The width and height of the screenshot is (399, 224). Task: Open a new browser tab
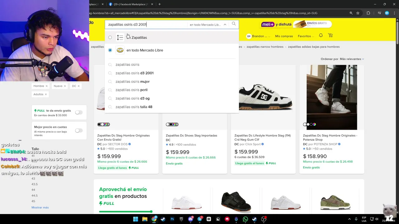(160, 4)
